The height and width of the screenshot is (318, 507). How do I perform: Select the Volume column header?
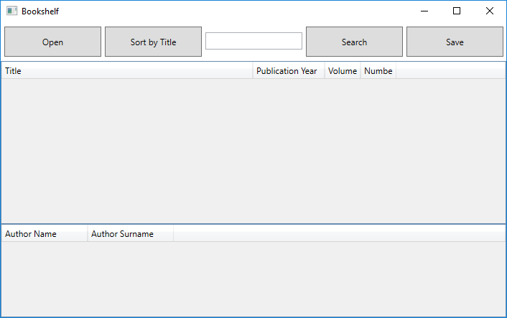[343, 71]
